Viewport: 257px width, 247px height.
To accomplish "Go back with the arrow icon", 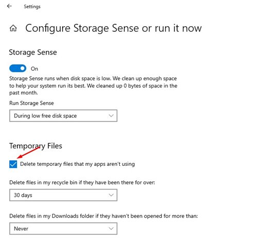I will tap(9, 6).
